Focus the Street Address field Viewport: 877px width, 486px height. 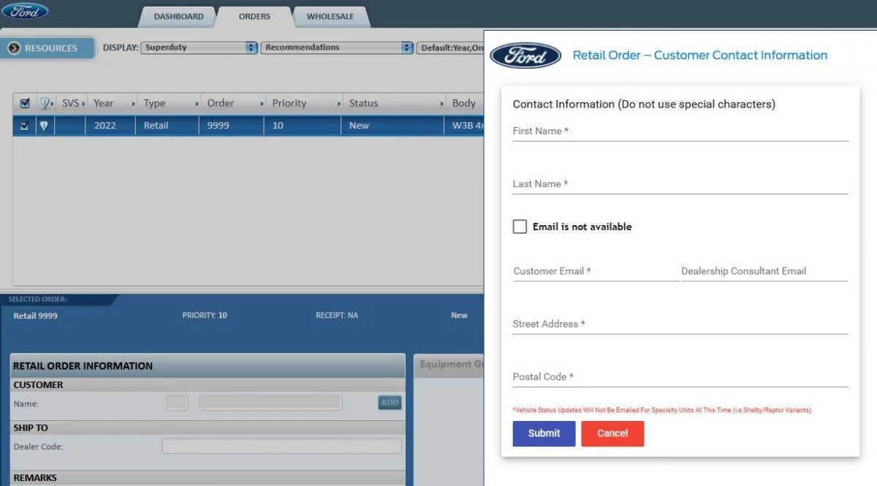point(680,324)
